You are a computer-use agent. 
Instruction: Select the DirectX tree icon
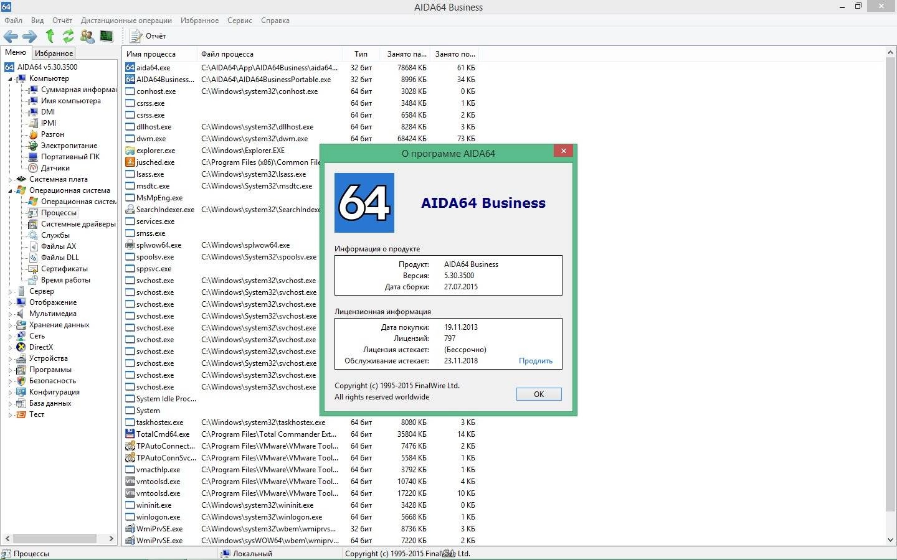(x=21, y=347)
